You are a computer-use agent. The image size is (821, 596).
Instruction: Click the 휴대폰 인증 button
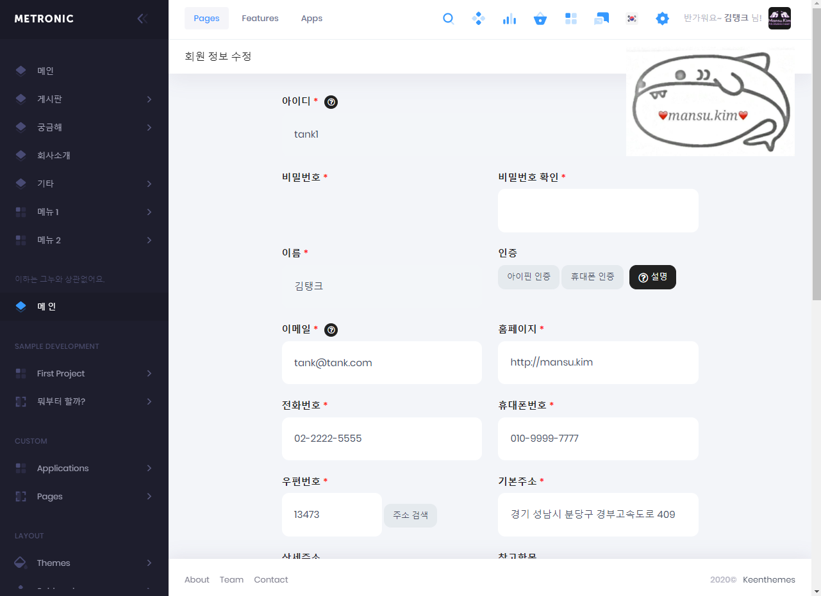pos(592,277)
